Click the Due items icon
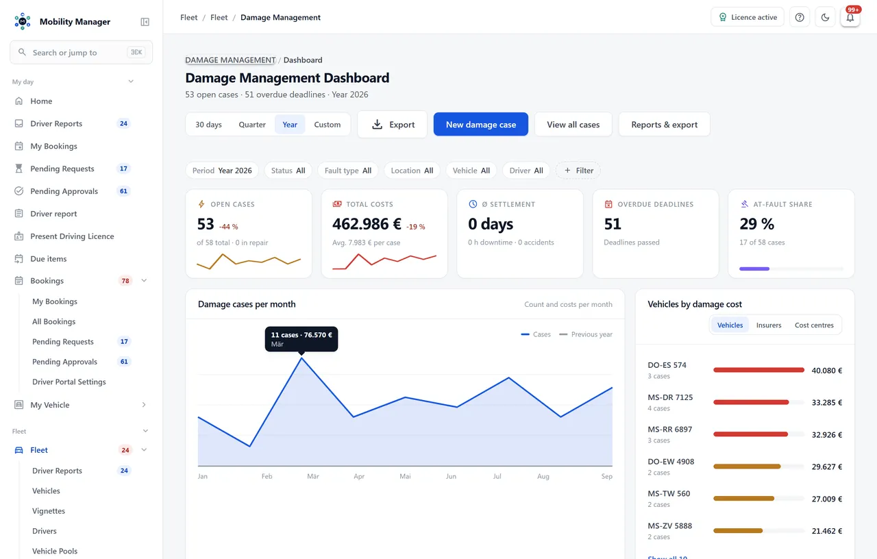This screenshot has width=877, height=559. (18, 259)
